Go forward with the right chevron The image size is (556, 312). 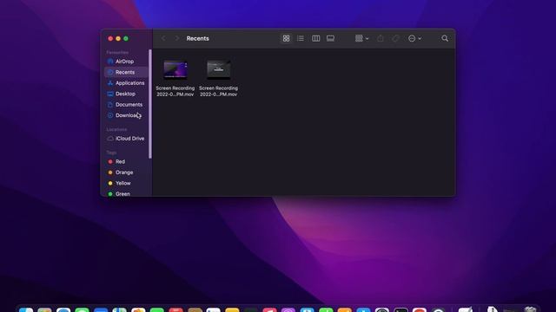coord(176,38)
